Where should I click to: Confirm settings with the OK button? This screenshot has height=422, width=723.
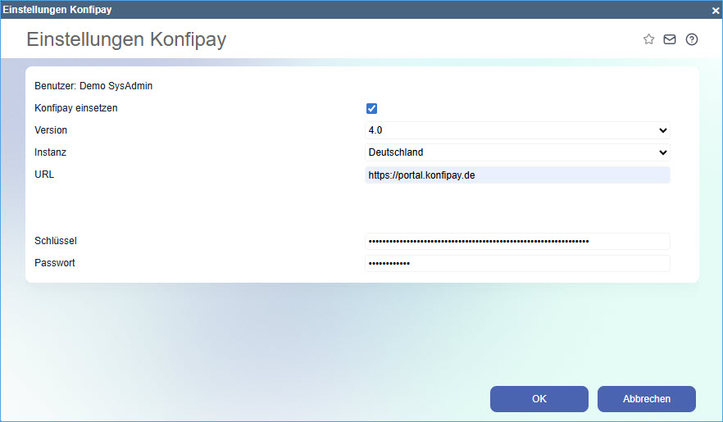(539, 399)
